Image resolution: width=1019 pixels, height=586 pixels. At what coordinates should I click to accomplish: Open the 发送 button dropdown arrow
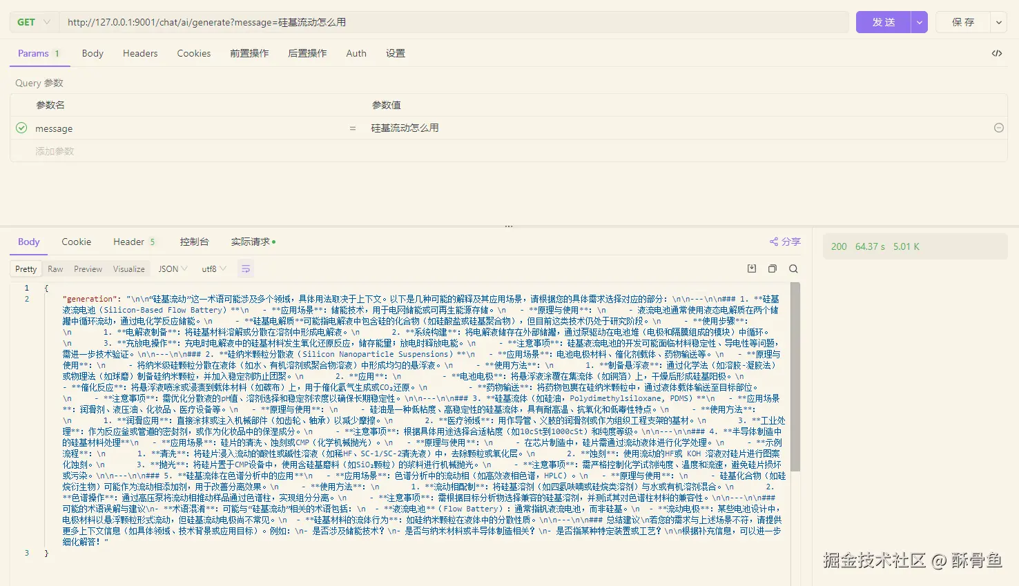[x=919, y=21]
